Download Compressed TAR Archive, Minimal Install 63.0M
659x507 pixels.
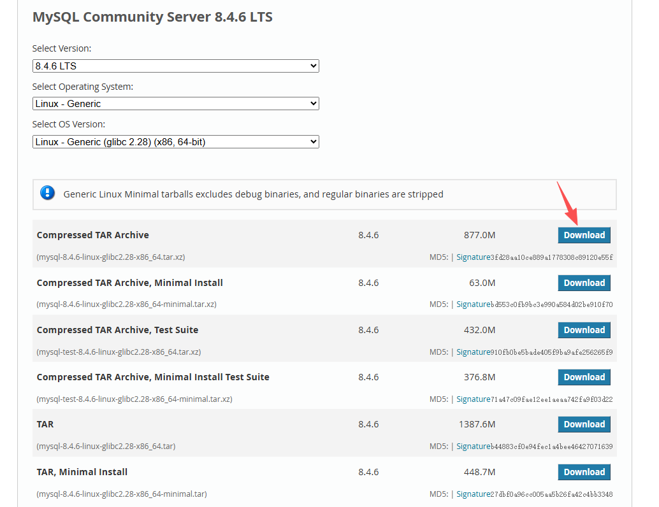point(584,283)
